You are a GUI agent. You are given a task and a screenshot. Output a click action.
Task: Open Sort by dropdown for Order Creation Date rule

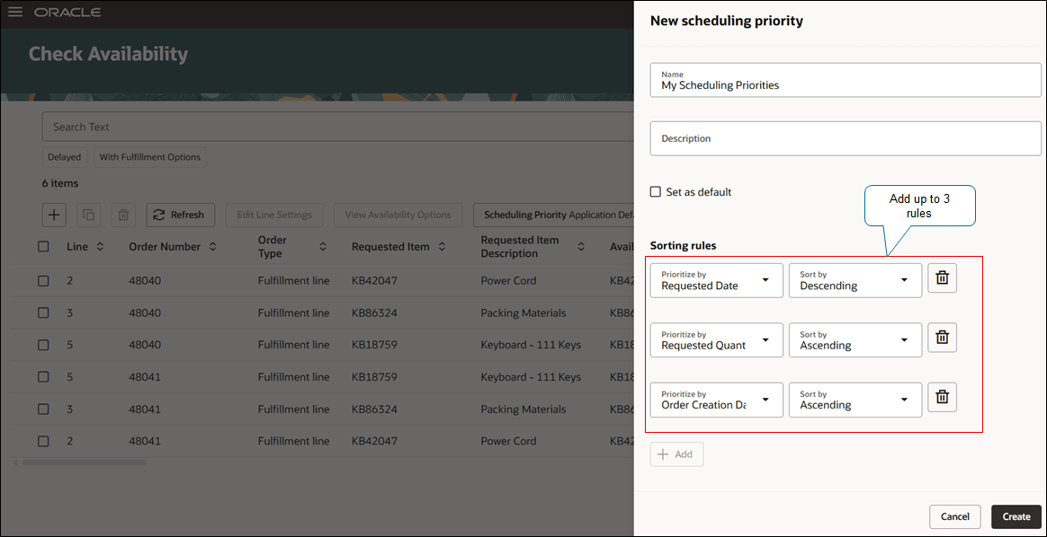855,400
